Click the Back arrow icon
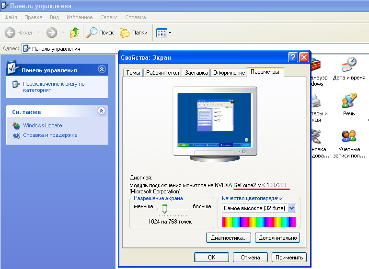This screenshot has width=369, height=269. [10, 33]
